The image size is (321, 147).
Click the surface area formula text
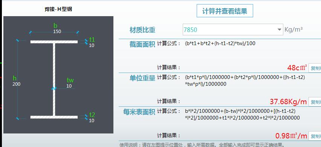click(242, 114)
